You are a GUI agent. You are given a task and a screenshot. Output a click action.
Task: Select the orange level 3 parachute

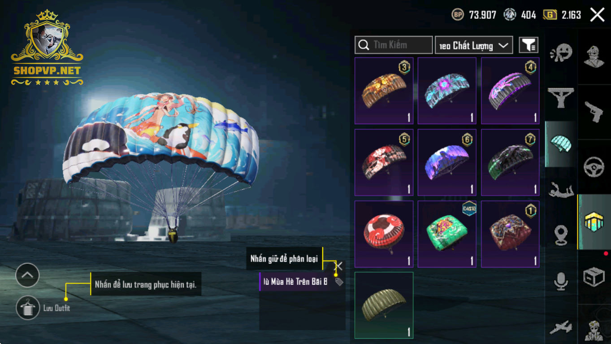(x=384, y=91)
